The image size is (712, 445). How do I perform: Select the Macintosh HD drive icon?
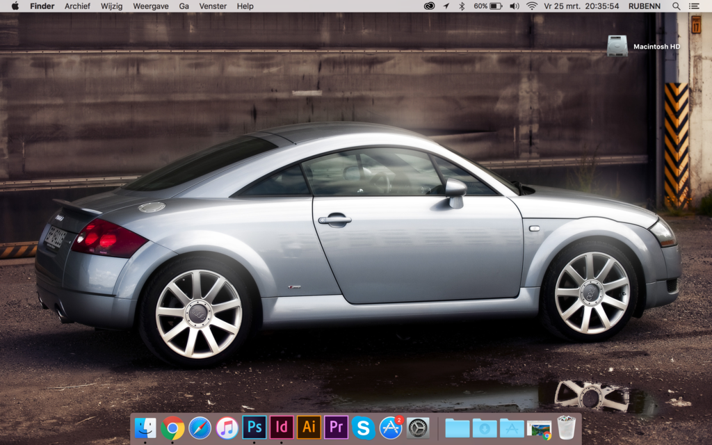(x=617, y=46)
